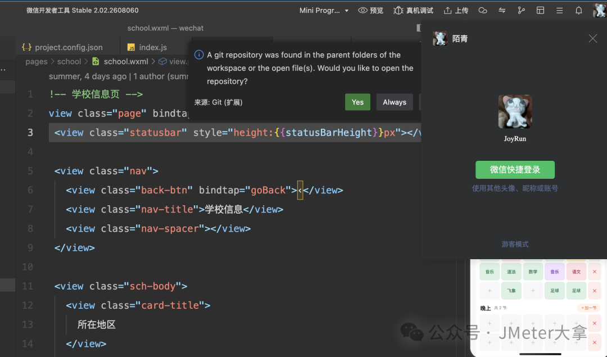Click Always in the git repository notification
The width and height of the screenshot is (607, 357).
(x=395, y=102)
